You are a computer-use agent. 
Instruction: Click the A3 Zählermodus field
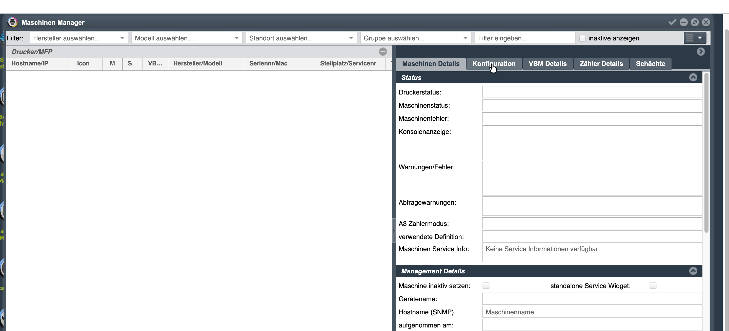click(x=592, y=223)
